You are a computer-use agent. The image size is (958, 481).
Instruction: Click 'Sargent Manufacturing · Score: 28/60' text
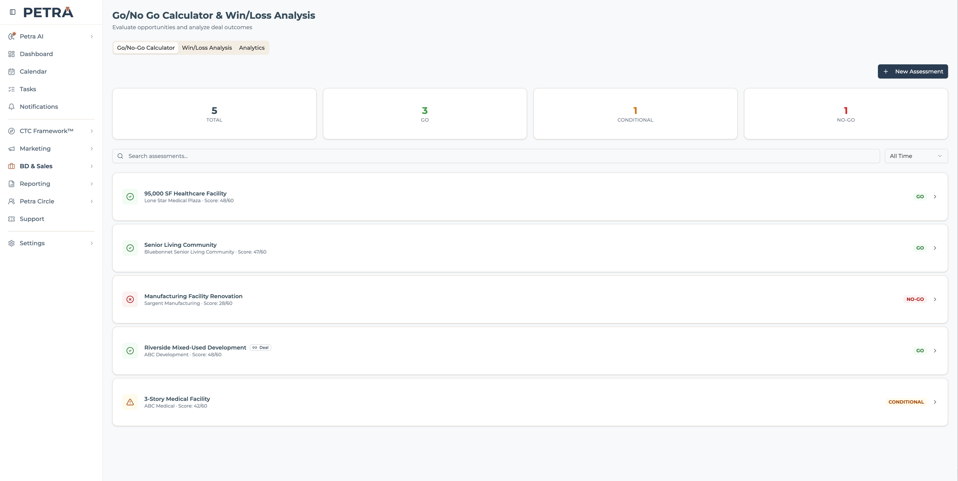coord(188,303)
